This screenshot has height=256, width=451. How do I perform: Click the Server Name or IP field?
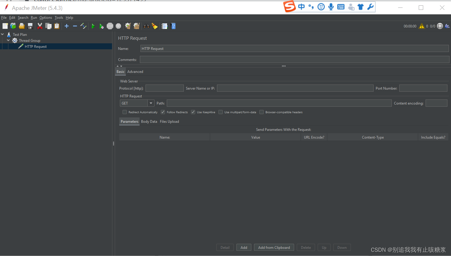tap(295, 88)
